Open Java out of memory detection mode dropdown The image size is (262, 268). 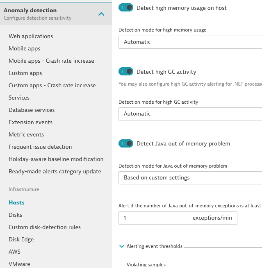190,178
